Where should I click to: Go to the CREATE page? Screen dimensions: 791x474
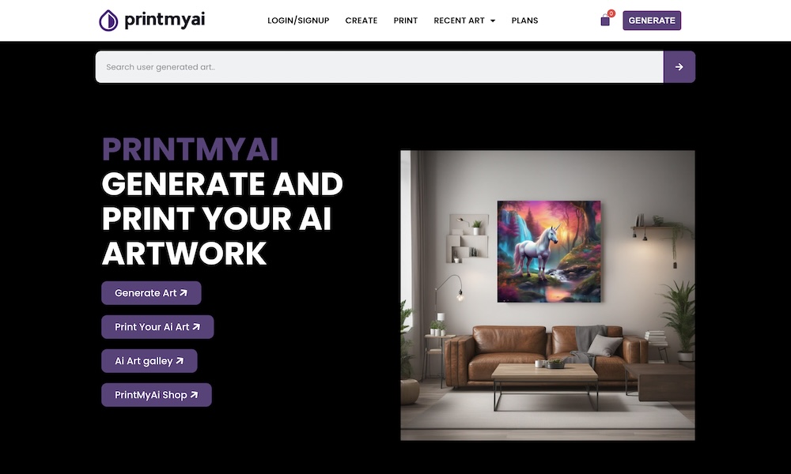[361, 21]
